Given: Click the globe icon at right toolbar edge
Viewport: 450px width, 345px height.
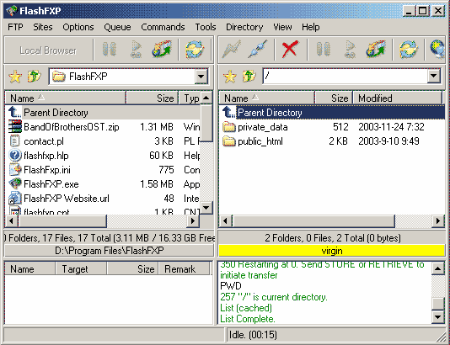Looking at the screenshot, I should 437,50.
